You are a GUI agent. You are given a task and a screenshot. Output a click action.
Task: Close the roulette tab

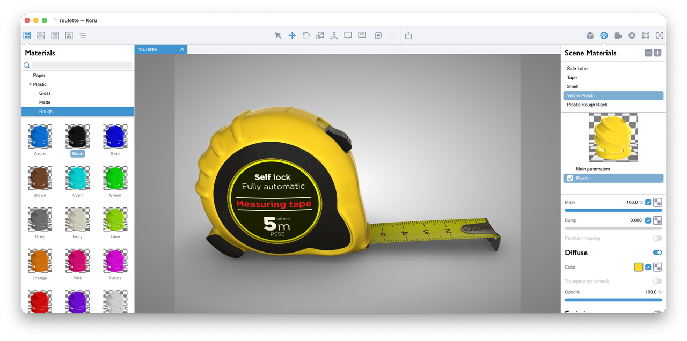(x=182, y=49)
